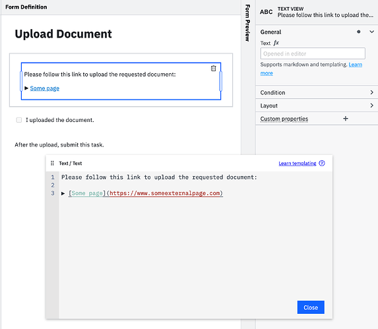Open the Form Preview vertical tab

[x=247, y=23]
